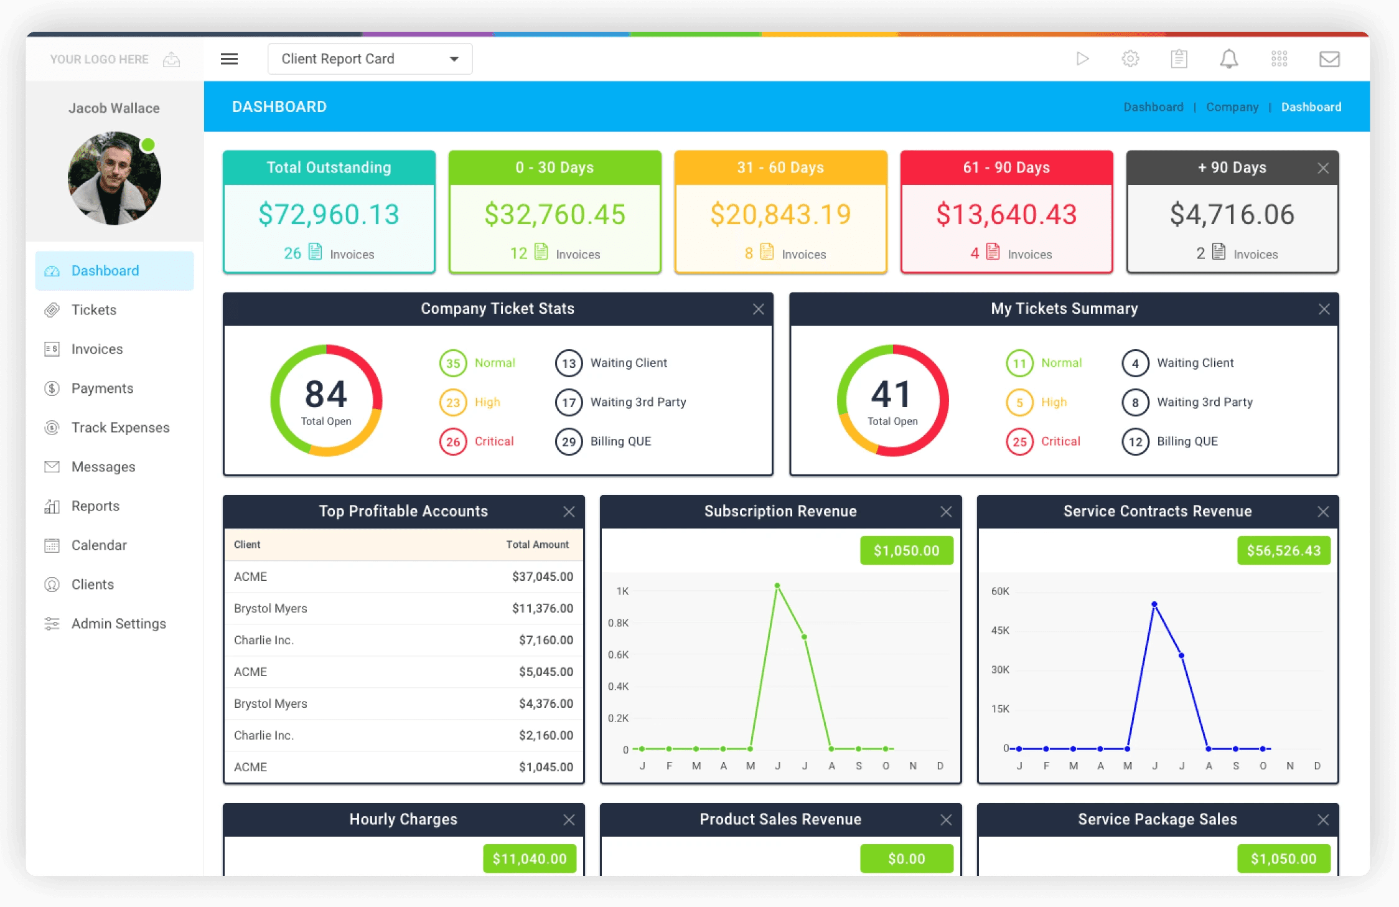Click Jacob Wallace profile photo
Viewport: 1399px width, 907px height.
point(114,179)
